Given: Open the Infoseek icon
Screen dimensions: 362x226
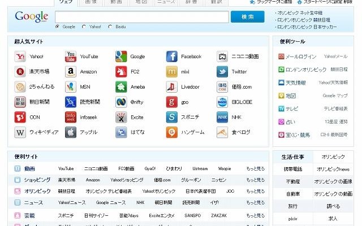Looking at the screenshot, I should coord(71,117).
